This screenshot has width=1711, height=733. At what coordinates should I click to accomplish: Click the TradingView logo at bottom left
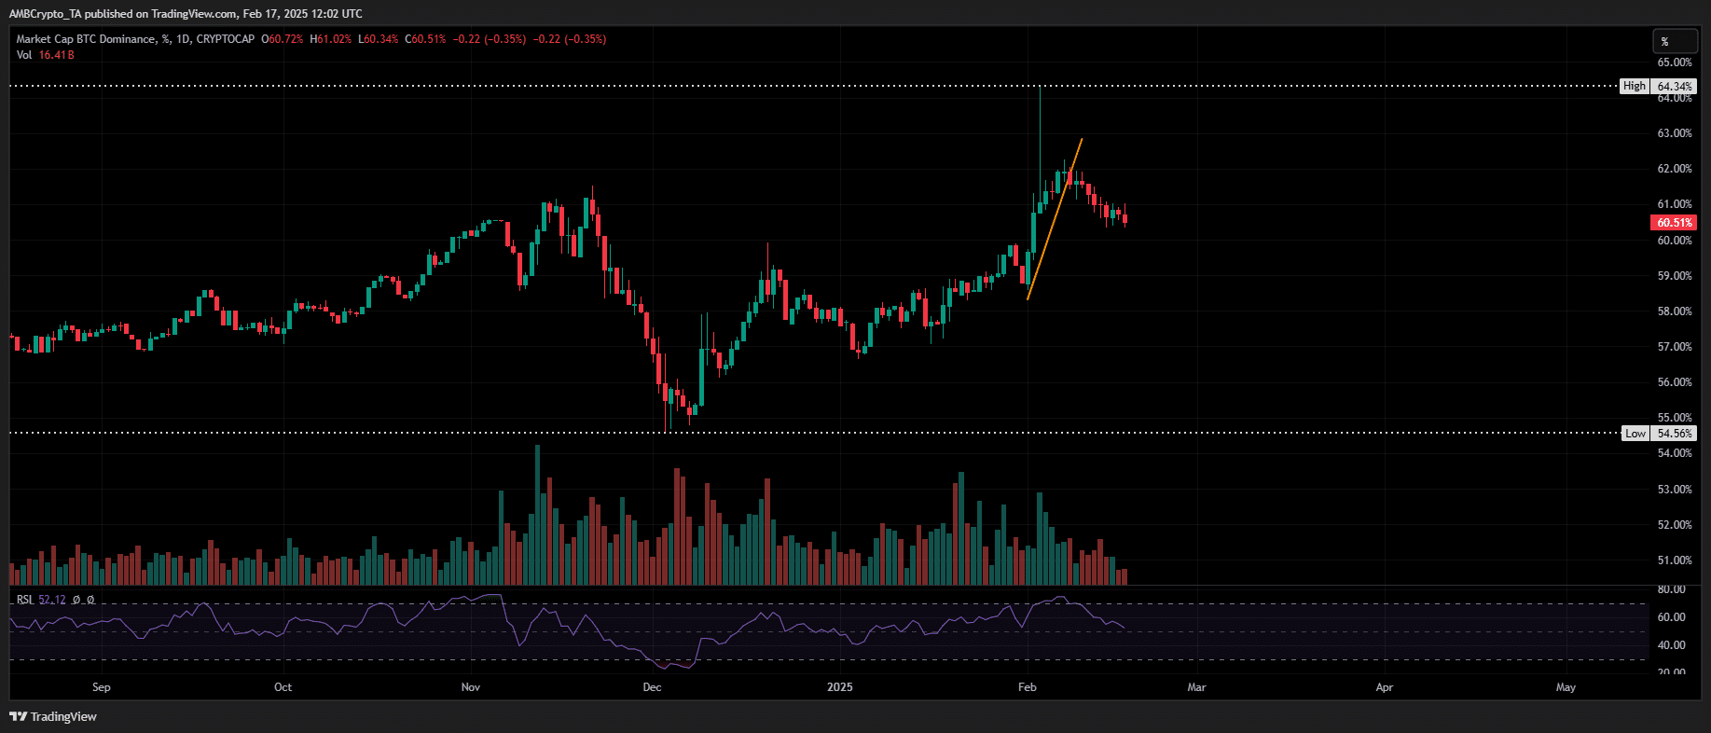(x=53, y=716)
